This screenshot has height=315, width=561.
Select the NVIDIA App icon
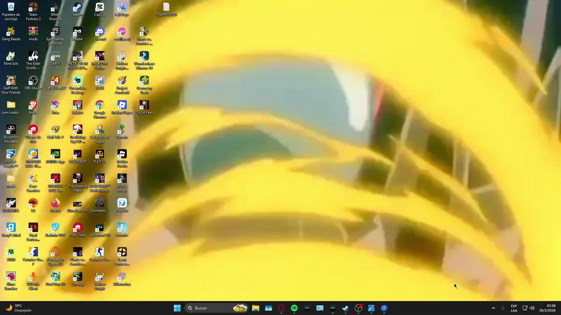(x=55, y=157)
